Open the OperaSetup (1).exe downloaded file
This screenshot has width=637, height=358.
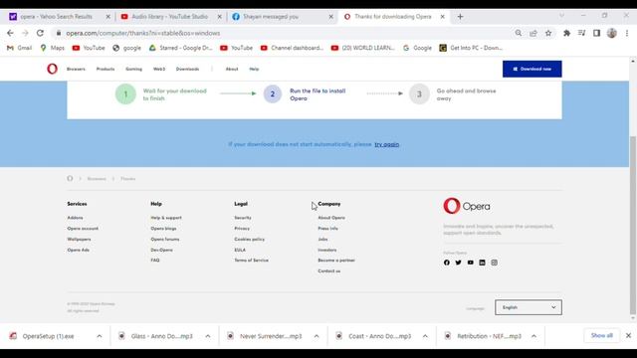(x=48, y=336)
